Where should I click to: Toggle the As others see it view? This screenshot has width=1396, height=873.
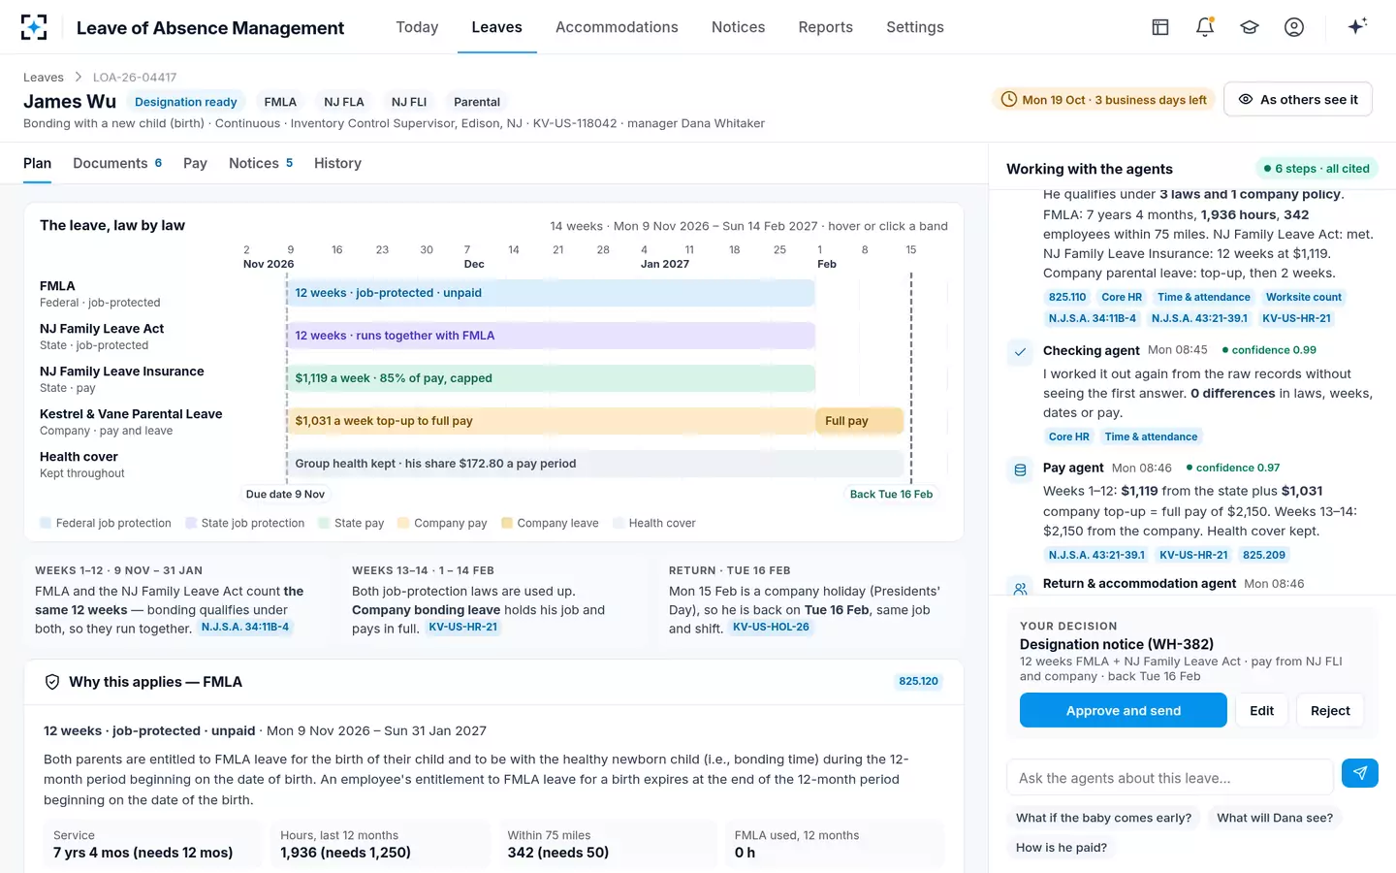(1298, 99)
